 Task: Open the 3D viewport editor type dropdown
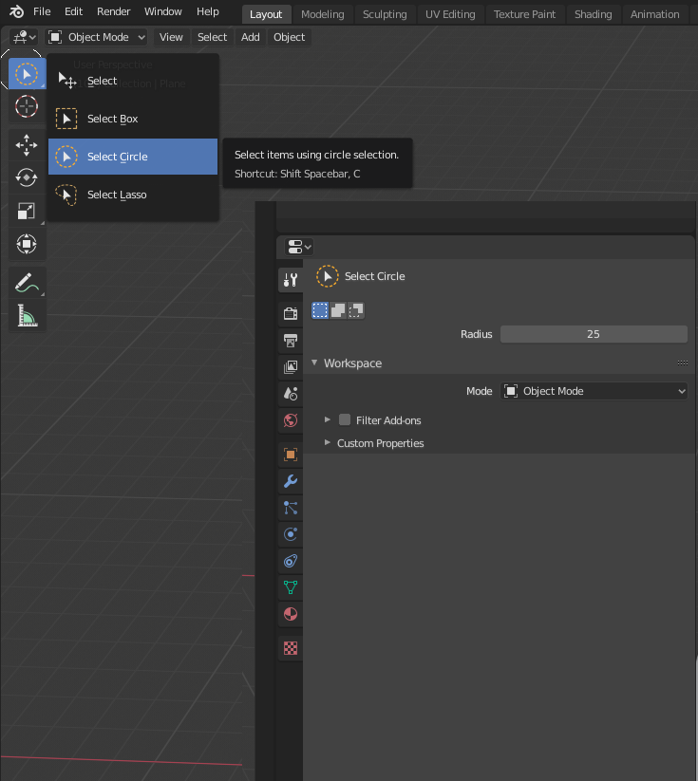[24, 37]
